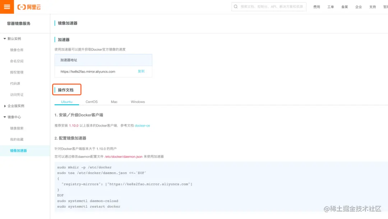Open 企业 in the top navigation
This screenshot has width=388, height=219.
click(x=359, y=7)
